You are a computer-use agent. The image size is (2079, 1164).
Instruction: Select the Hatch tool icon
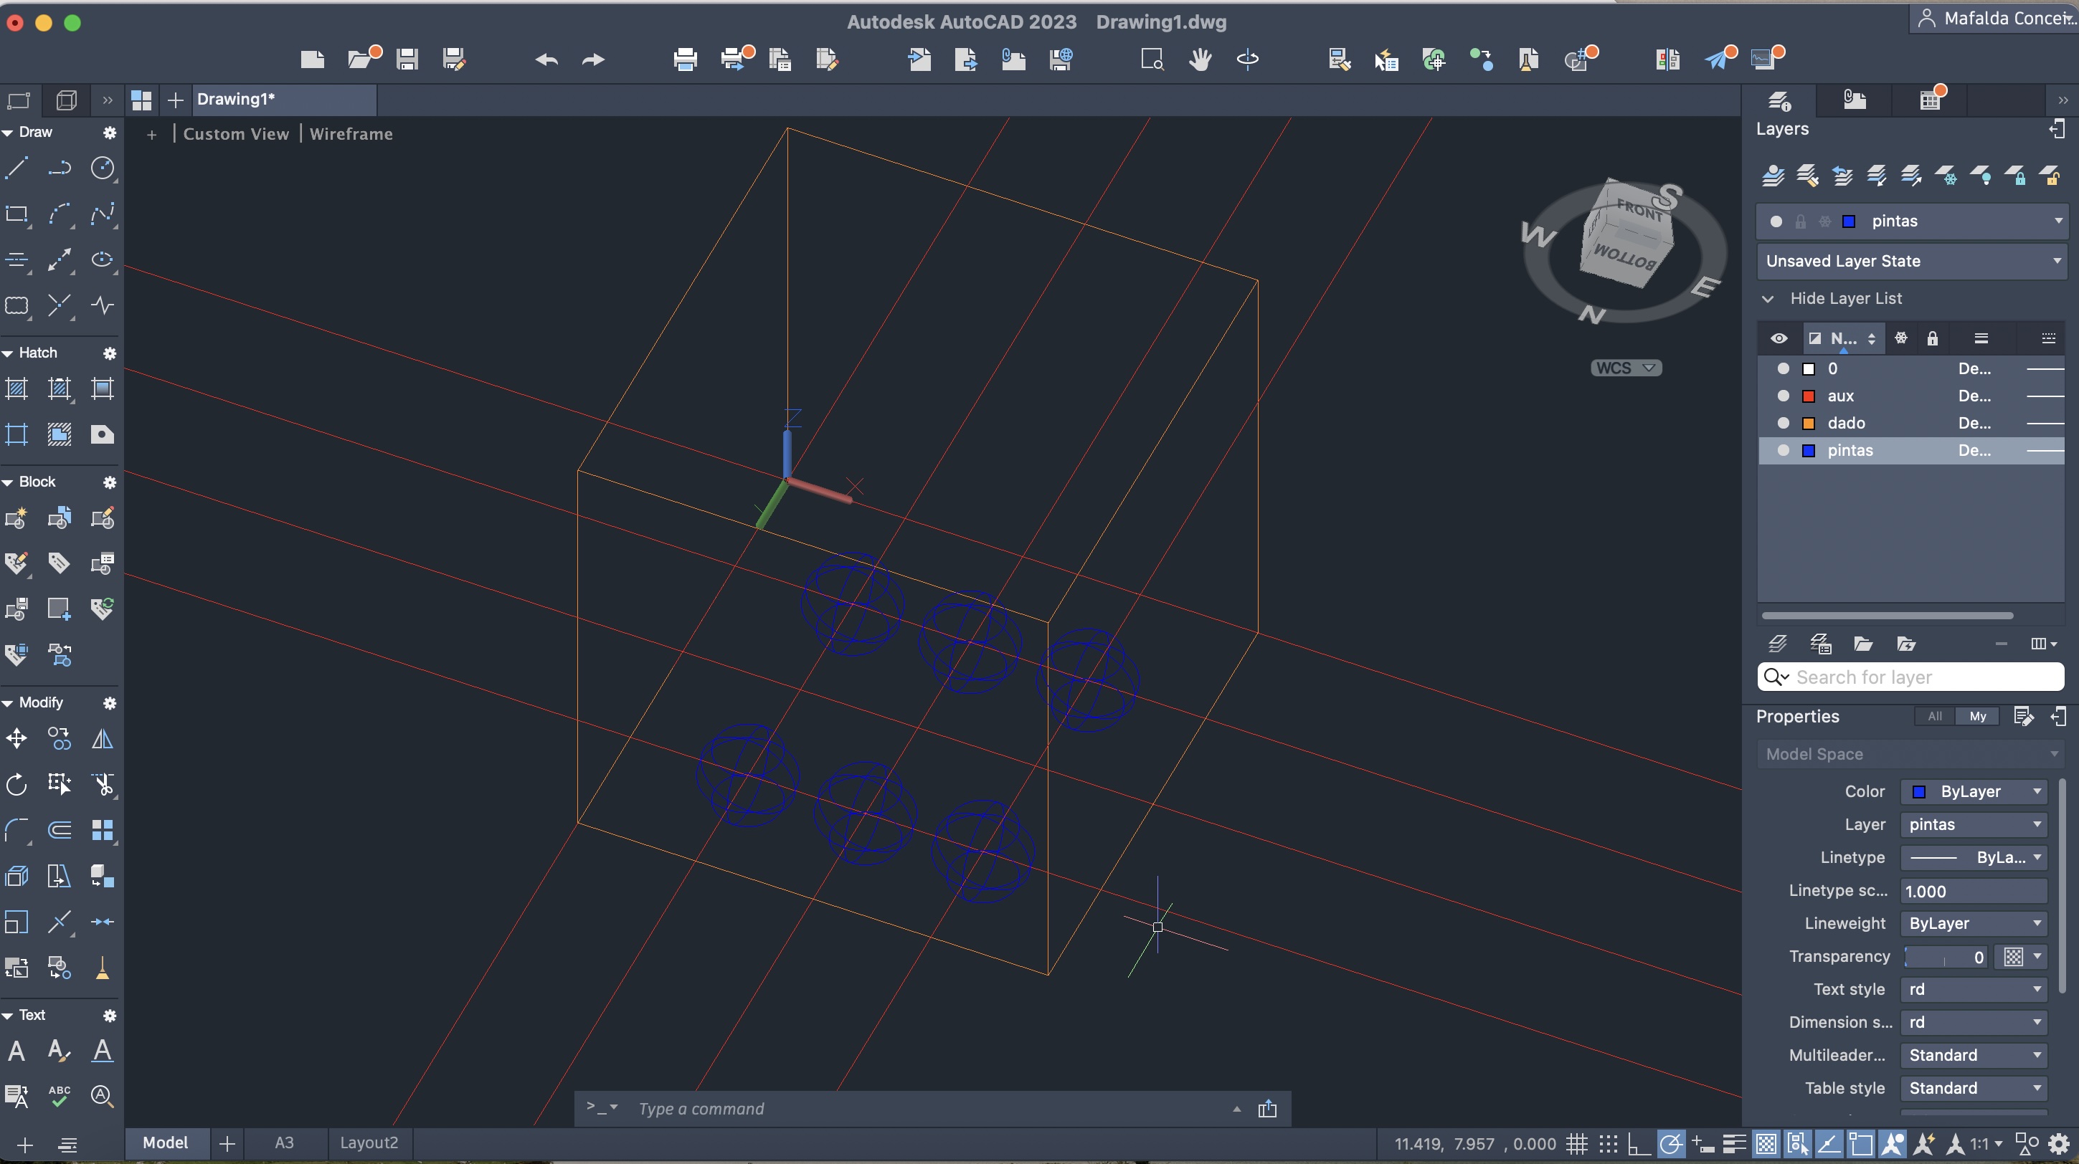tap(17, 388)
